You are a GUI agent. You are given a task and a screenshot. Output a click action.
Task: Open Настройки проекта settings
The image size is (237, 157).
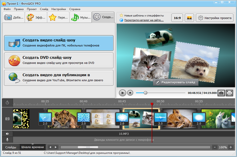point(215,18)
